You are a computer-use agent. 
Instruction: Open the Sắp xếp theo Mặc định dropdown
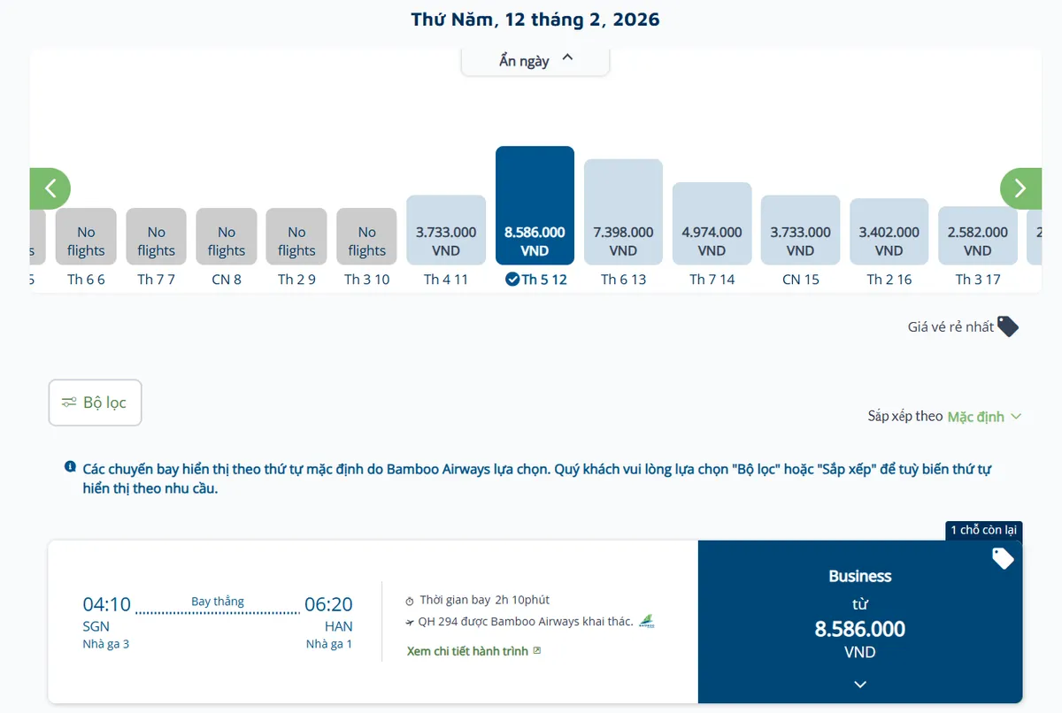(x=983, y=416)
